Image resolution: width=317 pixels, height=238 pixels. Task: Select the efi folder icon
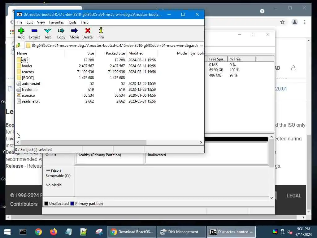(x=19, y=60)
